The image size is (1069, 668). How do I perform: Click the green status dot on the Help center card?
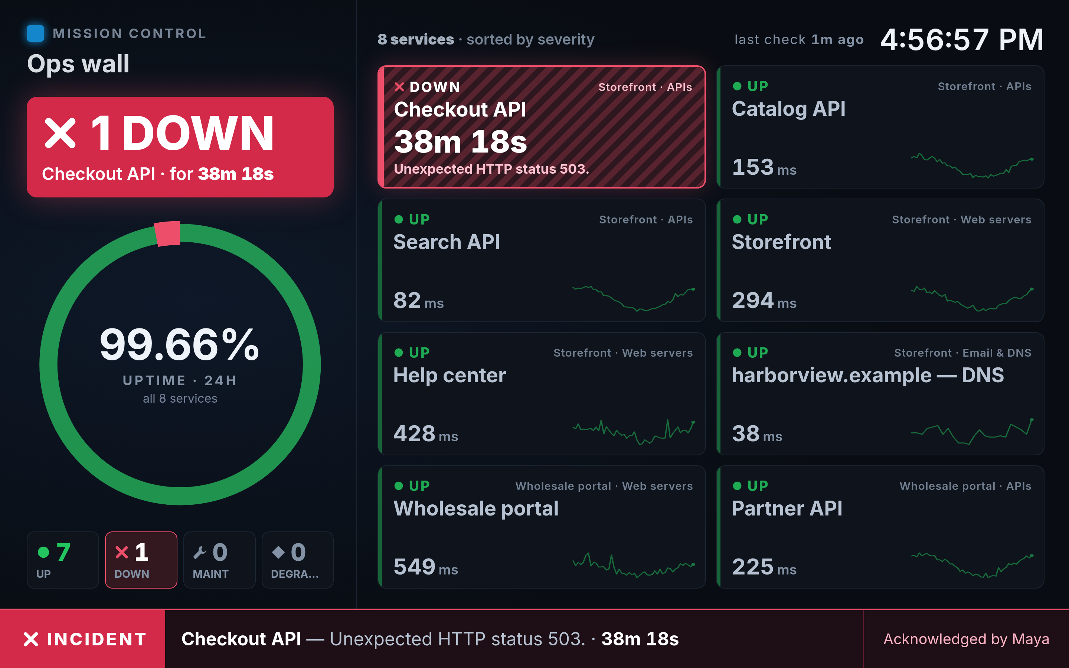[x=398, y=353]
